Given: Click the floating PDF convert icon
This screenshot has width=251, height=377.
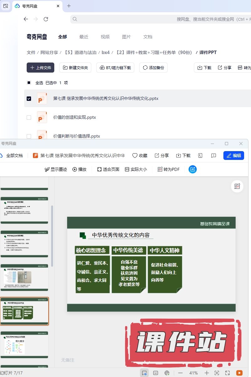Looking at the screenshot, I should pos(237,186).
